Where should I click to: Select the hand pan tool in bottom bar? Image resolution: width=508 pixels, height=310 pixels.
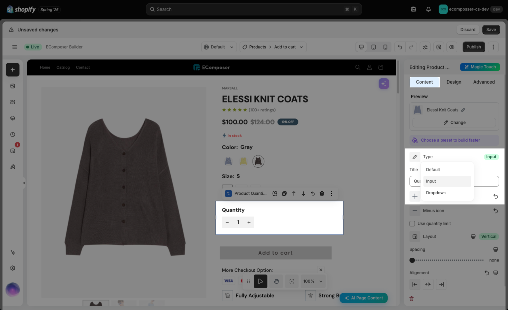[x=276, y=281]
